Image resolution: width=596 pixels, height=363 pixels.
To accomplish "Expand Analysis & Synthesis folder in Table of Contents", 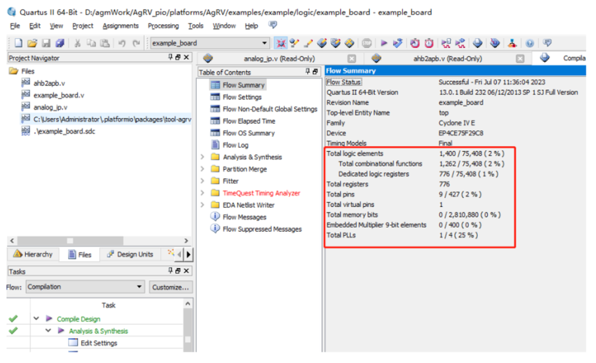I will tap(202, 157).
